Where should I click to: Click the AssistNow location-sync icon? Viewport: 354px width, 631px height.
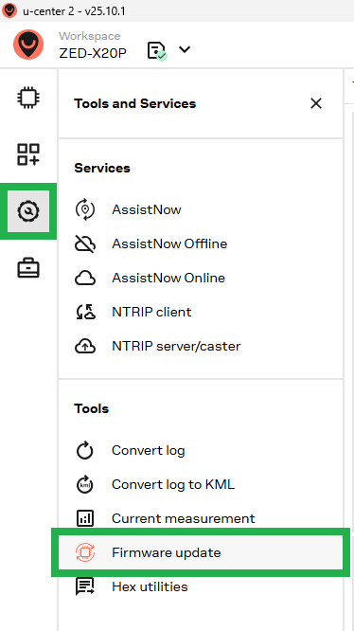(85, 209)
